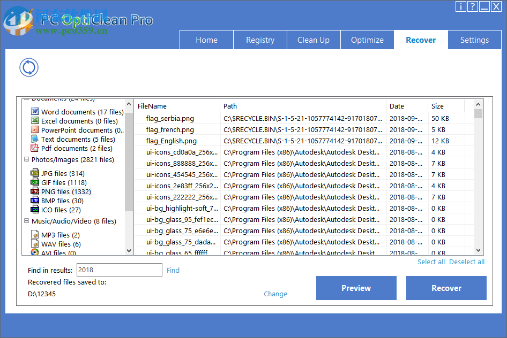Collapse the Photos/Images tree group
Viewport: 507px width, 338px height.
pyautogui.click(x=26, y=159)
